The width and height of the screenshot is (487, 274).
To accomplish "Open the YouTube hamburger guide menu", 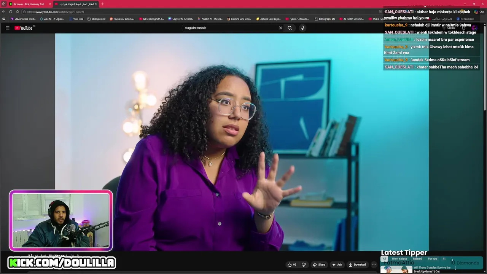I will pyautogui.click(x=7, y=28).
